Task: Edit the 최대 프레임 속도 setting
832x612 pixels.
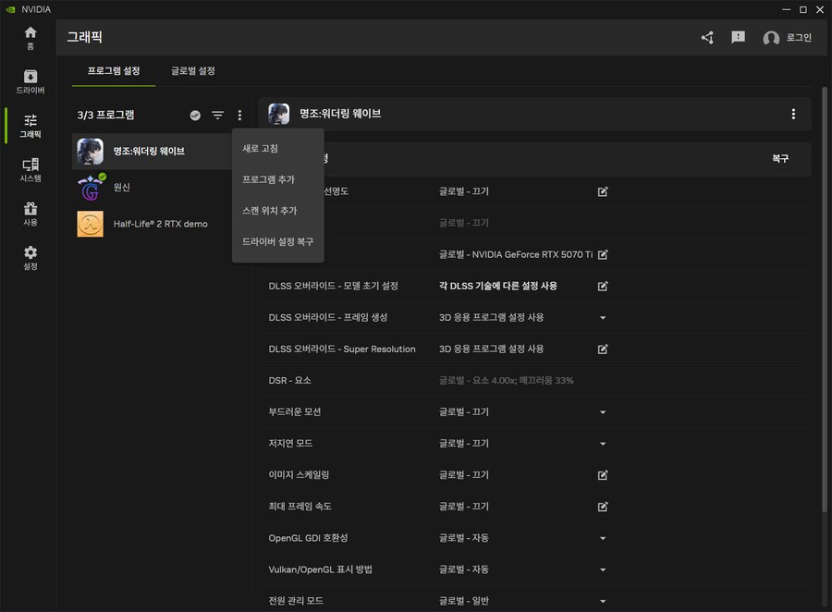Action: [603, 507]
